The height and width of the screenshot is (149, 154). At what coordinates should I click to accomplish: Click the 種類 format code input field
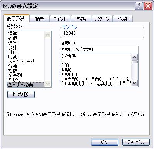99,50
